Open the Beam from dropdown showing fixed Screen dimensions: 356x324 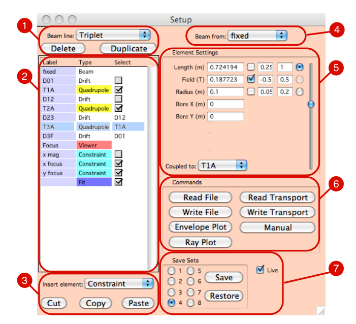coord(257,36)
